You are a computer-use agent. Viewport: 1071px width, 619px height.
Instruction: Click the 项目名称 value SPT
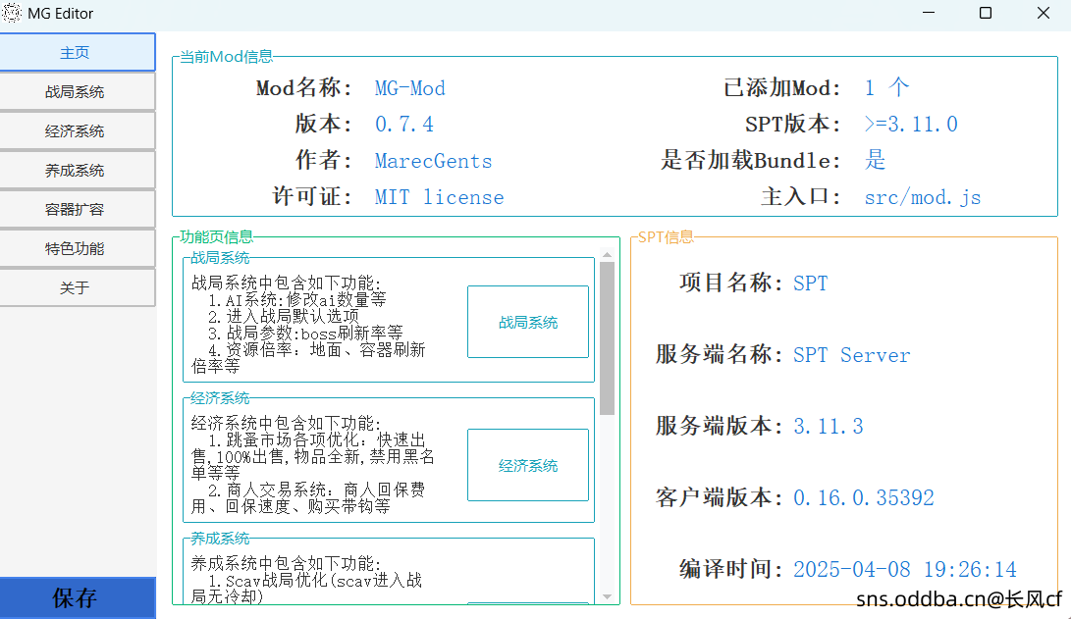[x=811, y=284]
